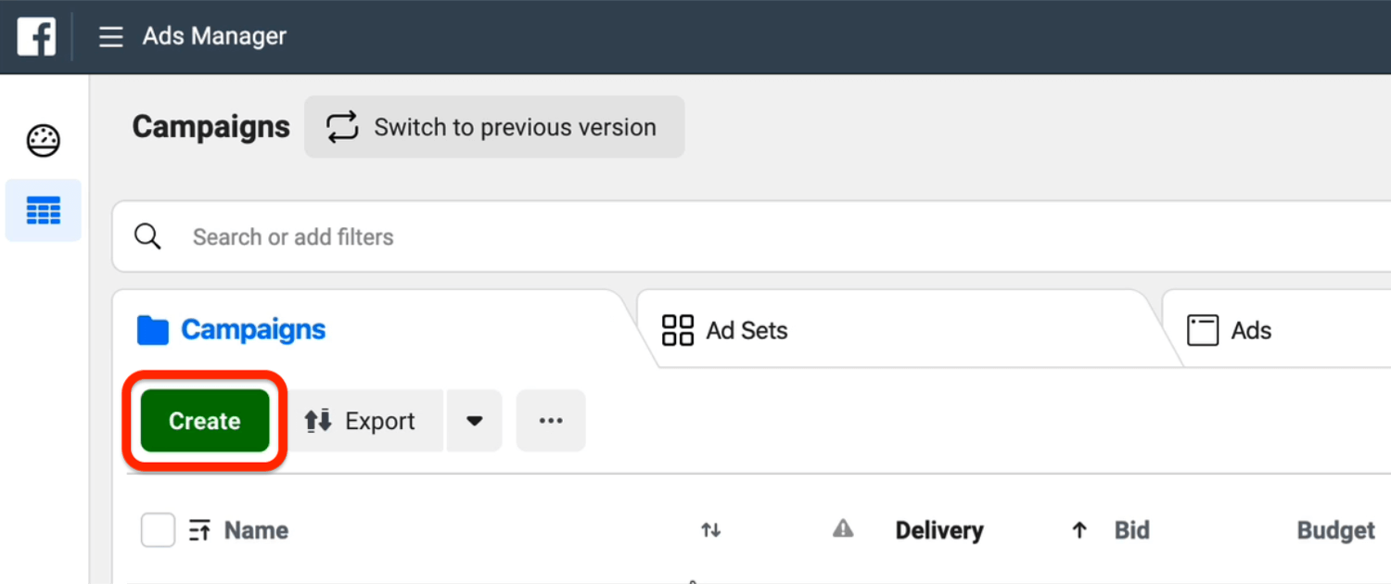
Task: Click the warning triangle column icon
Action: coord(843,528)
